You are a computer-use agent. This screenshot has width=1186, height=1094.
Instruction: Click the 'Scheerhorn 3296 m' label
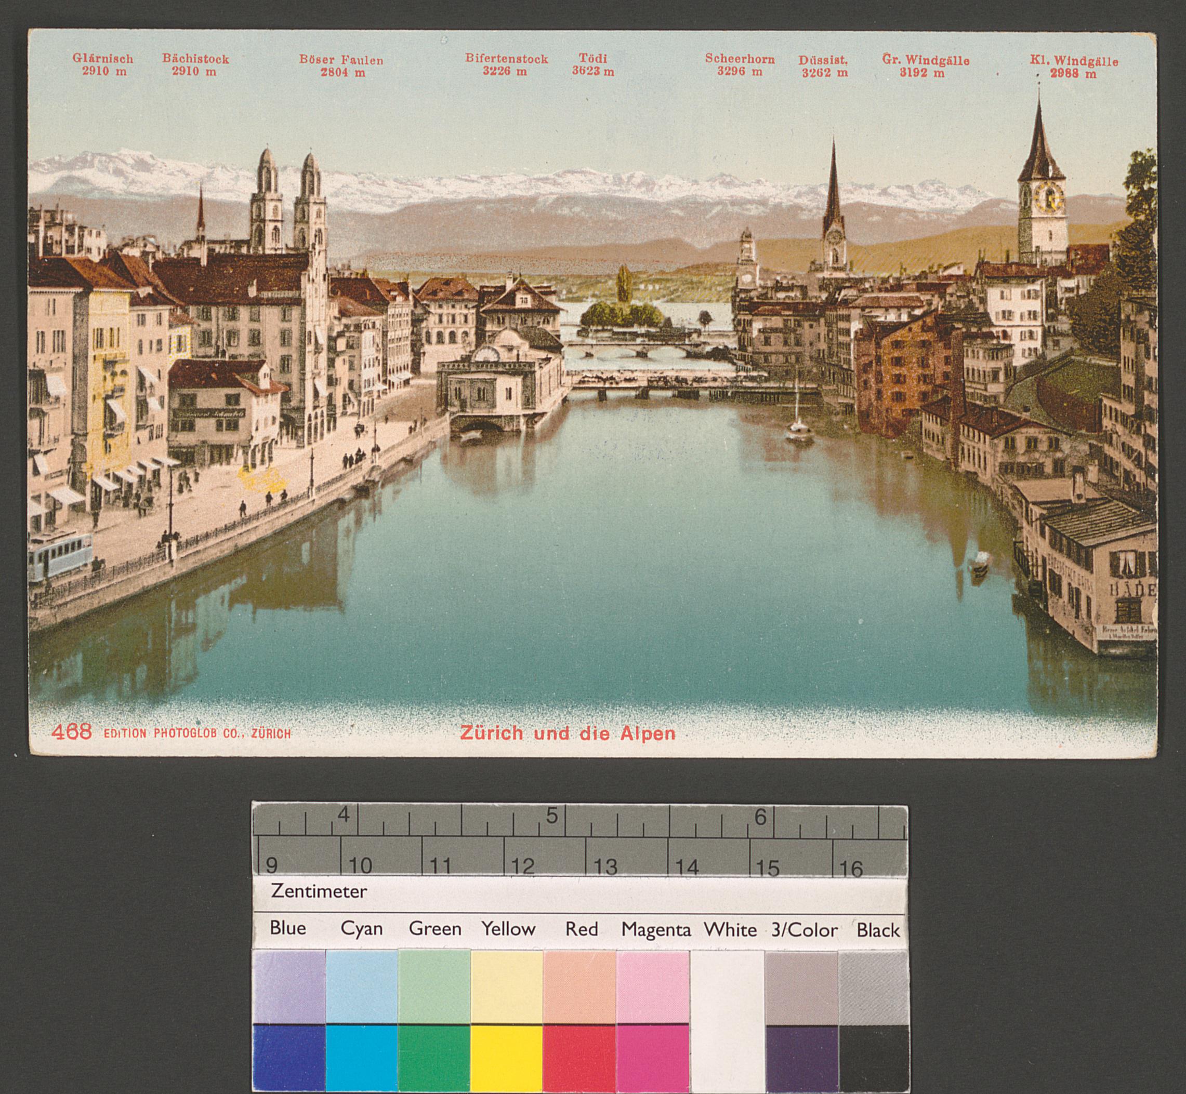click(x=740, y=65)
